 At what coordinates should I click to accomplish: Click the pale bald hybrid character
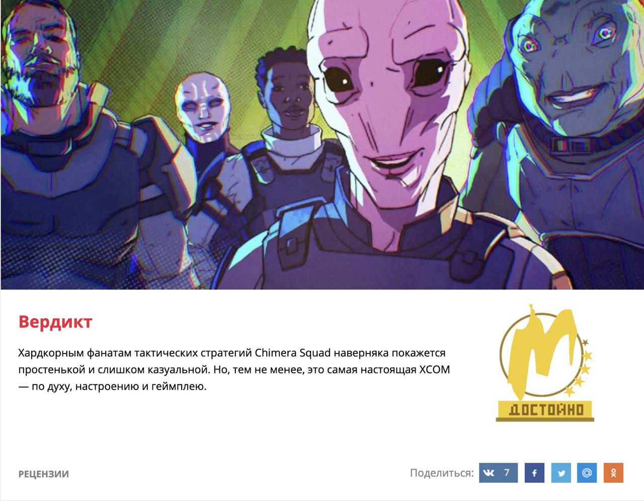click(x=203, y=108)
